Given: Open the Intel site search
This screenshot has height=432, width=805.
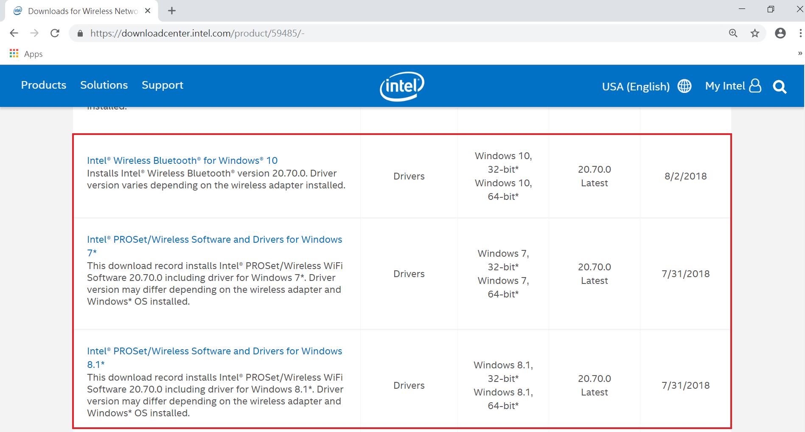Looking at the screenshot, I should click(x=780, y=87).
